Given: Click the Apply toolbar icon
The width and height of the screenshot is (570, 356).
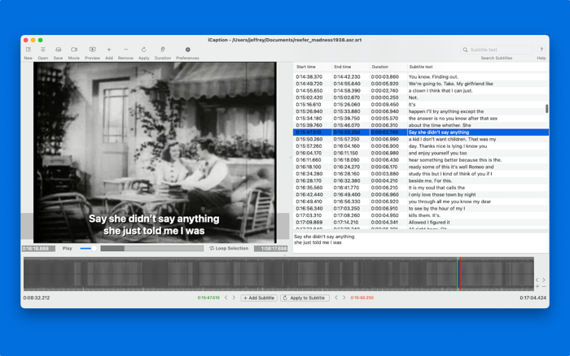Looking at the screenshot, I should click(144, 50).
